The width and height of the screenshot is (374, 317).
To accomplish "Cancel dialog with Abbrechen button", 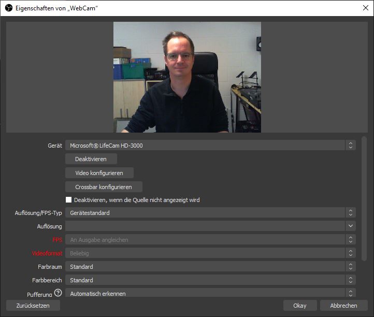I will (344, 306).
